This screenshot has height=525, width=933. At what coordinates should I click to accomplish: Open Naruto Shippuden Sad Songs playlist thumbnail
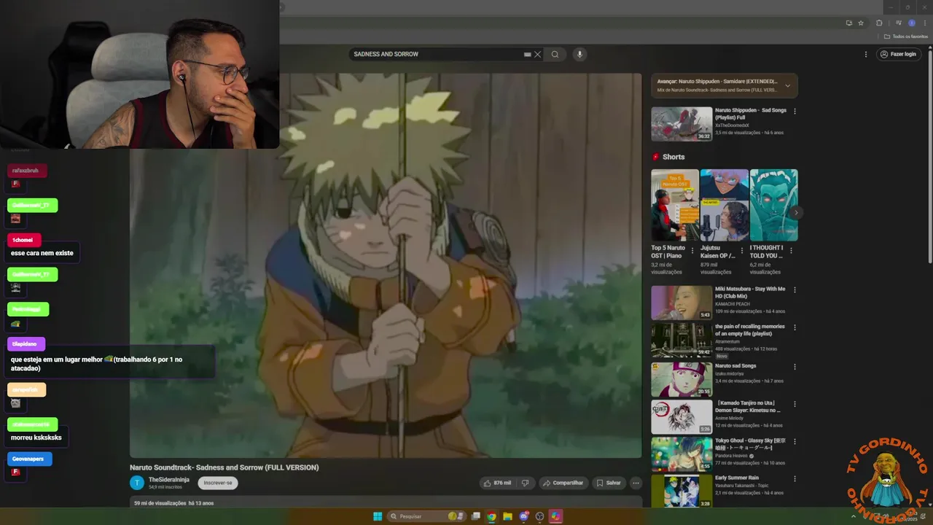(x=682, y=124)
